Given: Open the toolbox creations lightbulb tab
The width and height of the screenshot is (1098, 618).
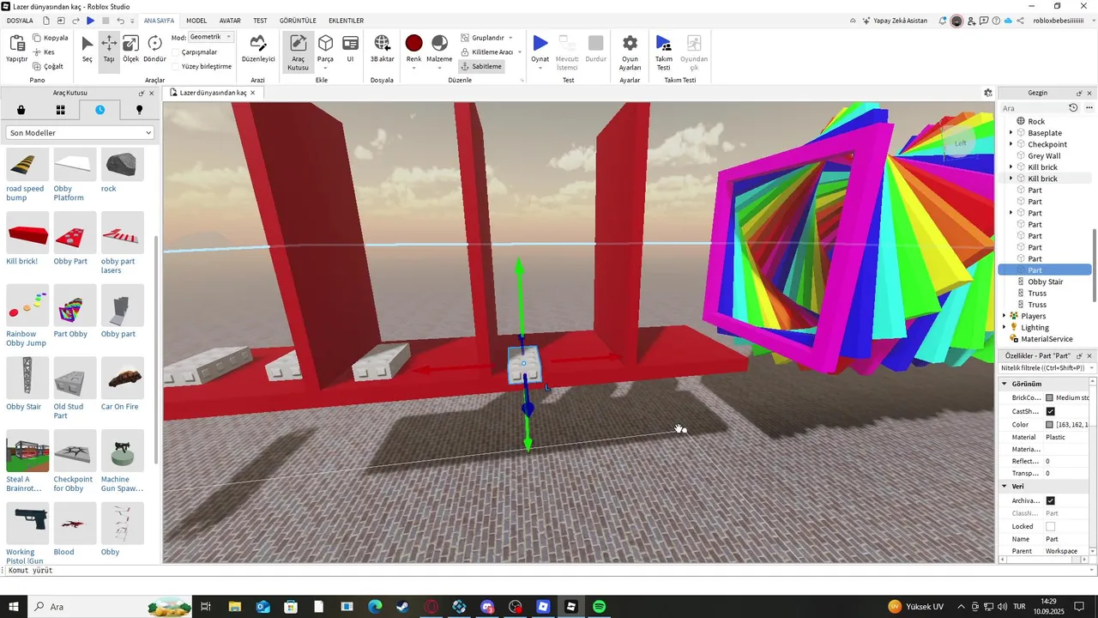Looking at the screenshot, I should tap(139, 110).
